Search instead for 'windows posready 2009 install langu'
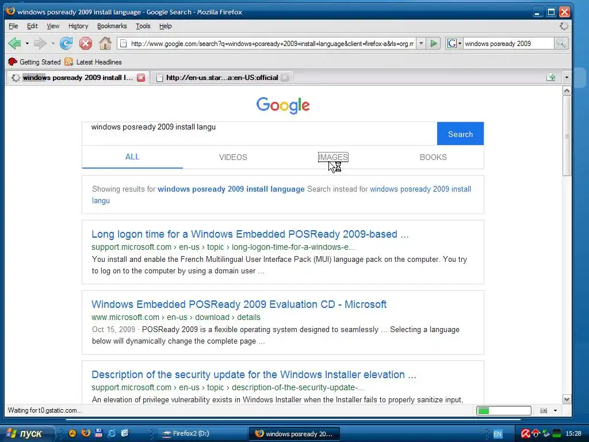Image resolution: width=589 pixels, height=442 pixels. 281,195
